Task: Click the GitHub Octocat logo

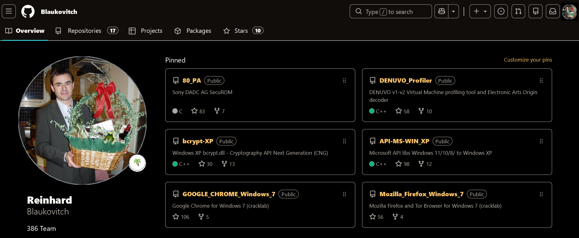Action: coord(28,11)
